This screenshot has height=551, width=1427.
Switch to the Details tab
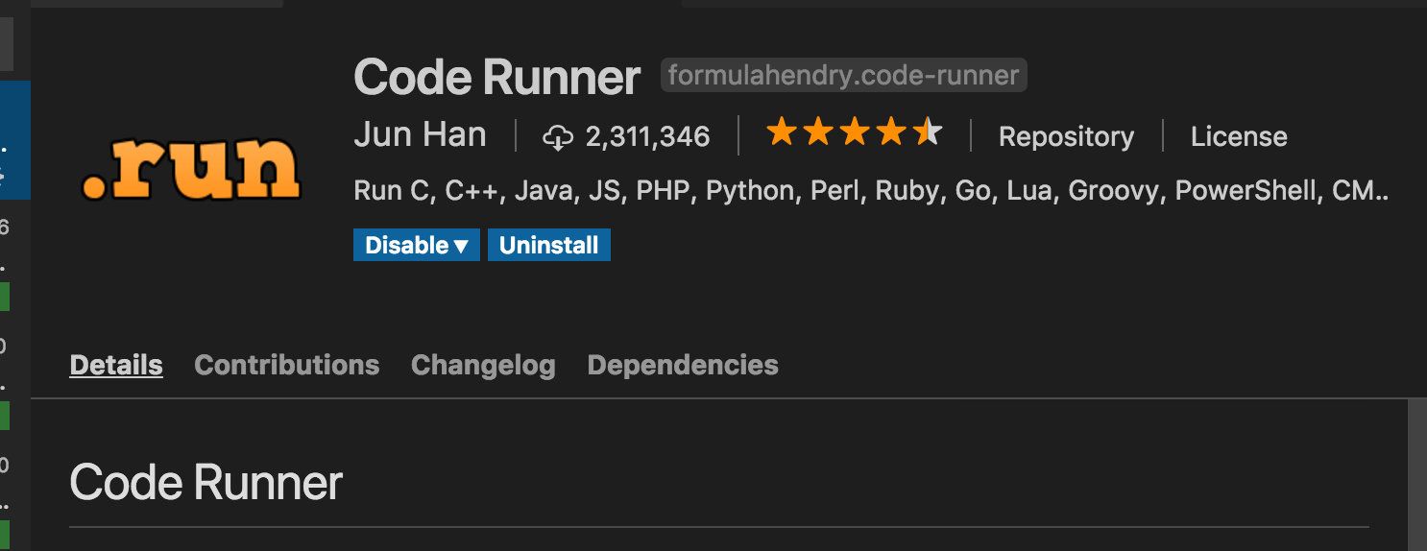[116, 366]
